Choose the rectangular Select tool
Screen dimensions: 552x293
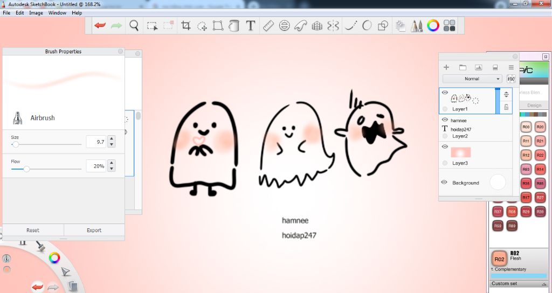152,26
